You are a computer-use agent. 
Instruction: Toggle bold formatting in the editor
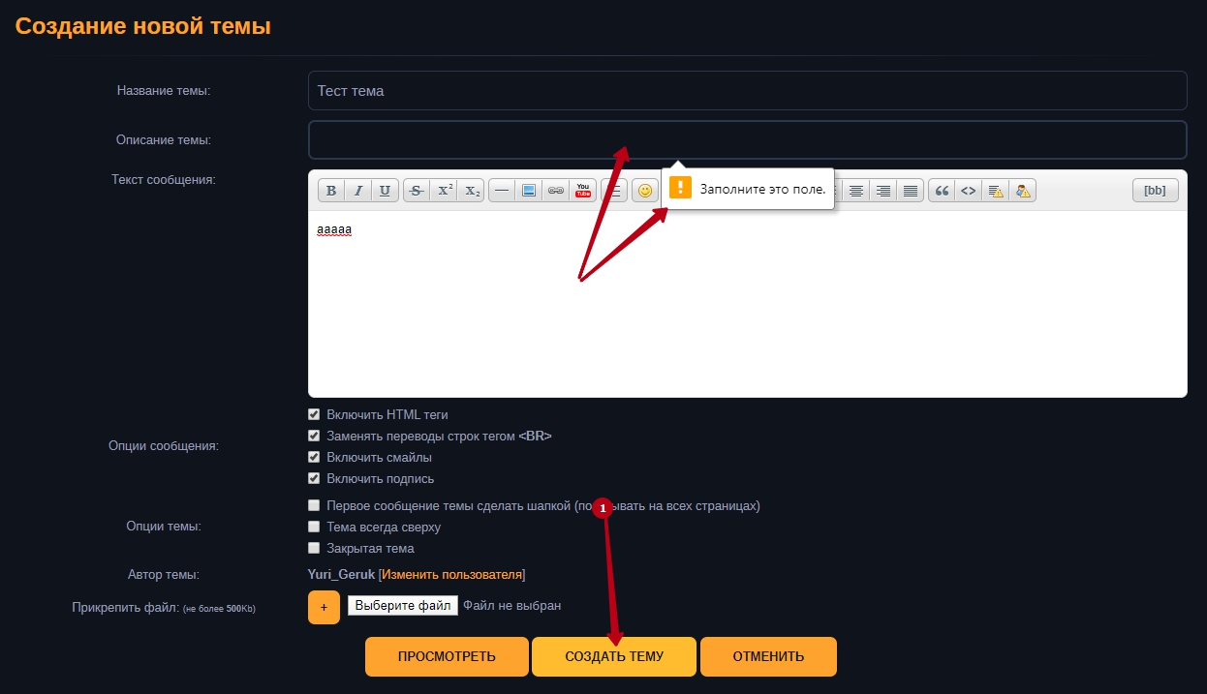click(331, 191)
